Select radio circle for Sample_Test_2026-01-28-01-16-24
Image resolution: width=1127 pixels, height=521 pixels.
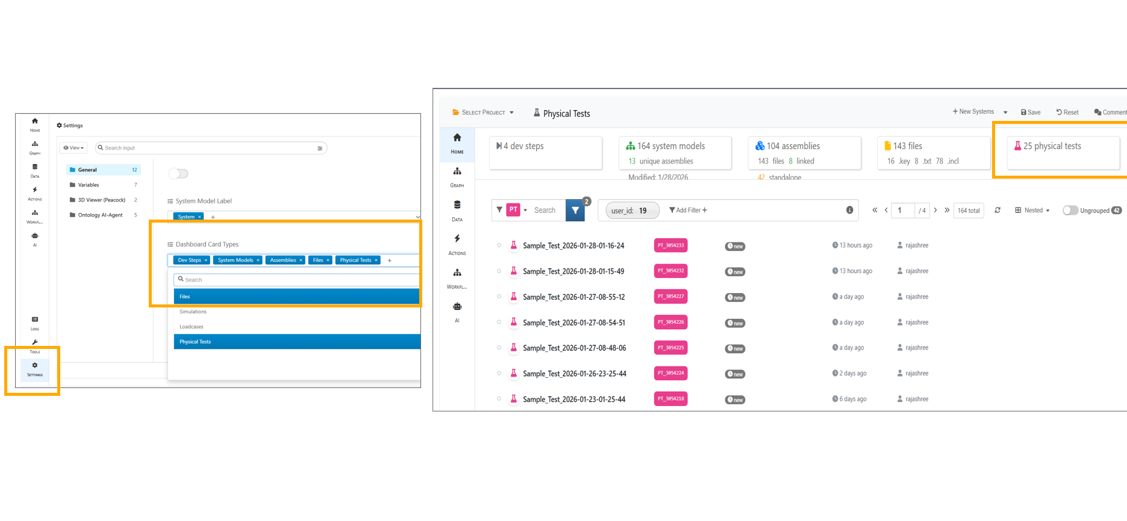(499, 245)
